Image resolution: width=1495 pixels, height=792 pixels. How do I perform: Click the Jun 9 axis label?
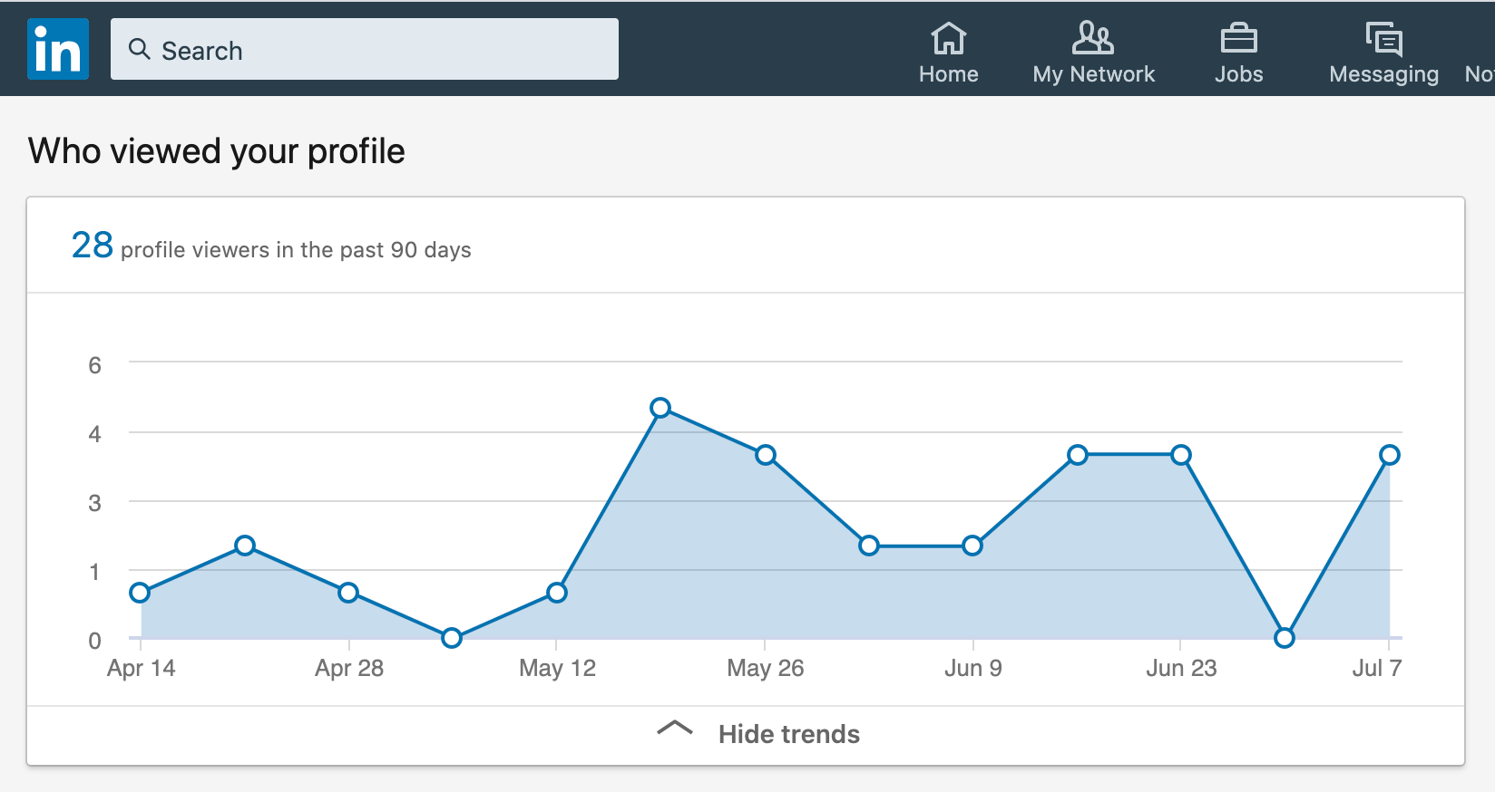[973, 669]
